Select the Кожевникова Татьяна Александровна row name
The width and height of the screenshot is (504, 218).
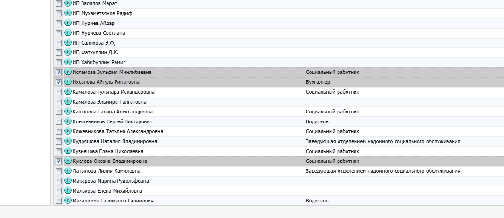[118, 131]
